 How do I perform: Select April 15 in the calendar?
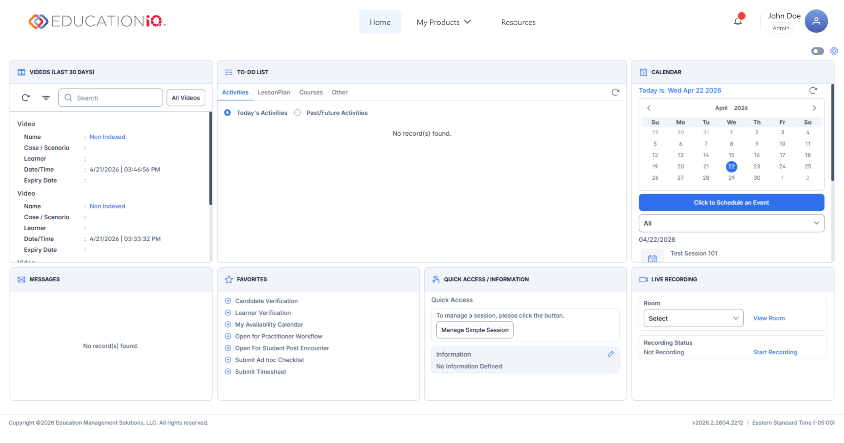pos(731,155)
